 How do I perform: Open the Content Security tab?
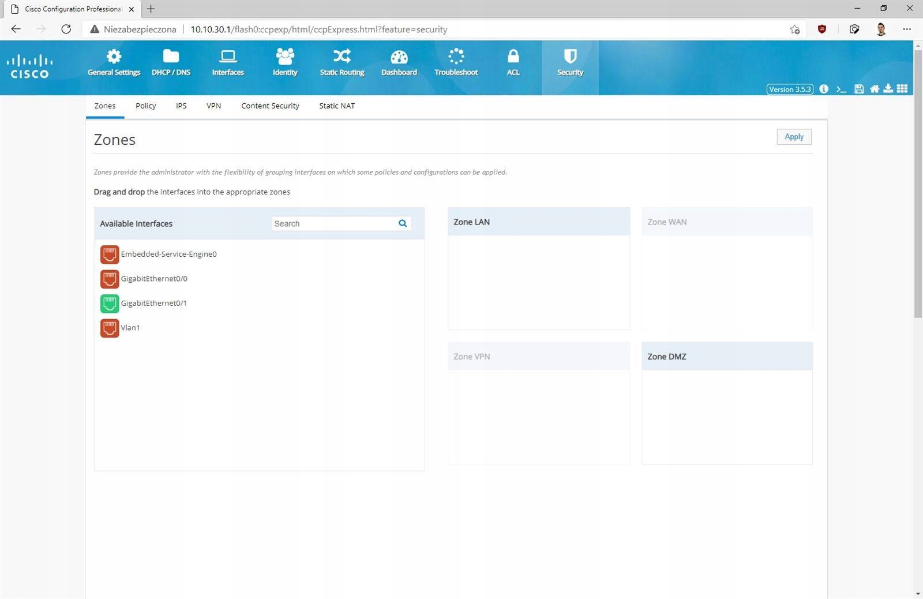[270, 106]
